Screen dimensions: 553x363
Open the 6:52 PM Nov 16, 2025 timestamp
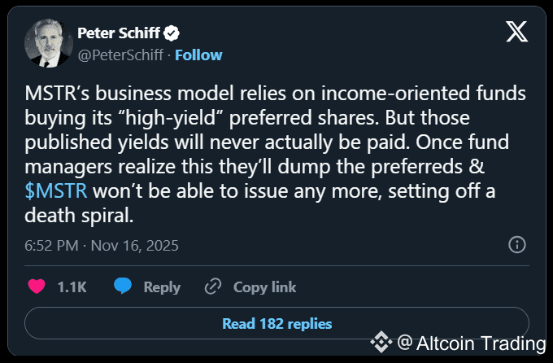(x=102, y=245)
